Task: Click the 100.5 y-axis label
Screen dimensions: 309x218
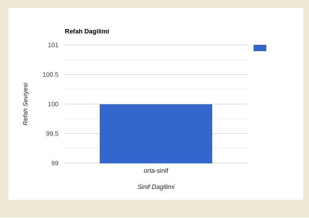Action: (51, 75)
